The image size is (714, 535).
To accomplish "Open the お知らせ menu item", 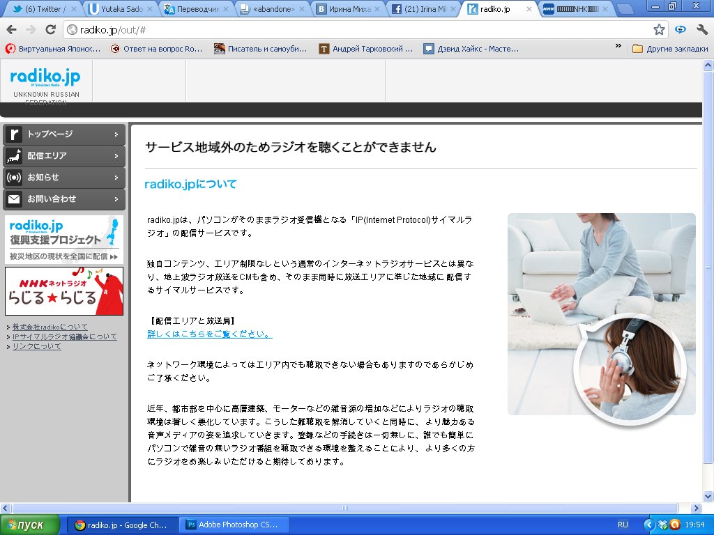I will (64, 178).
